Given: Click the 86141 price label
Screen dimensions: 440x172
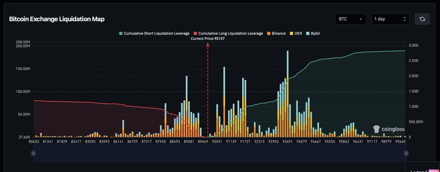Looking at the screenshot, I should (x=118, y=141).
